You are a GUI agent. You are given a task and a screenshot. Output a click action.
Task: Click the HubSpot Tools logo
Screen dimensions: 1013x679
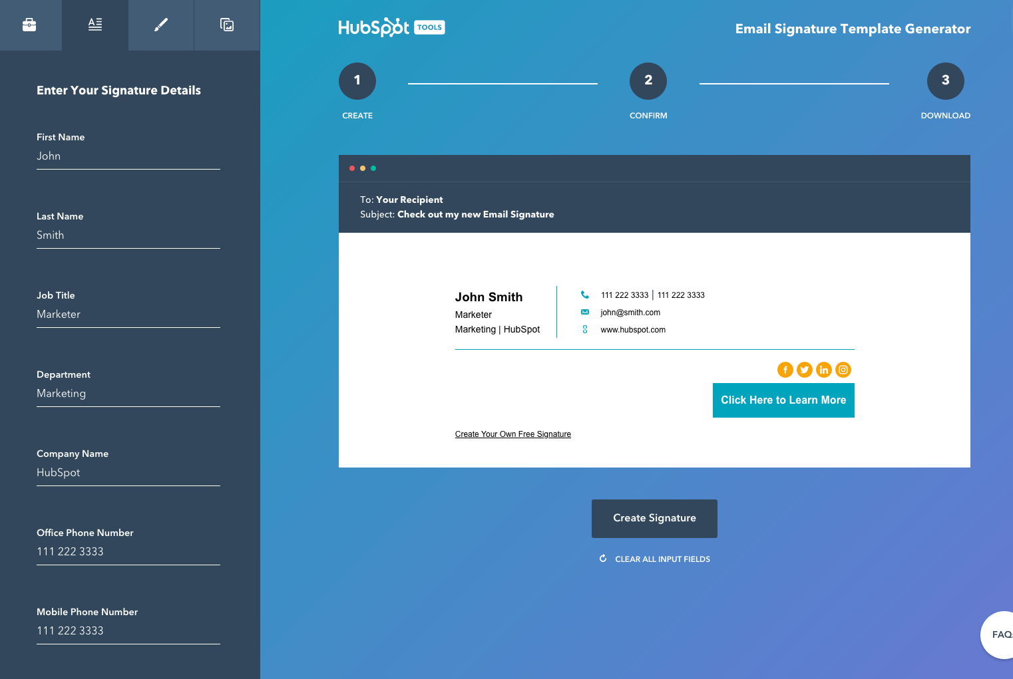click(391, 27)
